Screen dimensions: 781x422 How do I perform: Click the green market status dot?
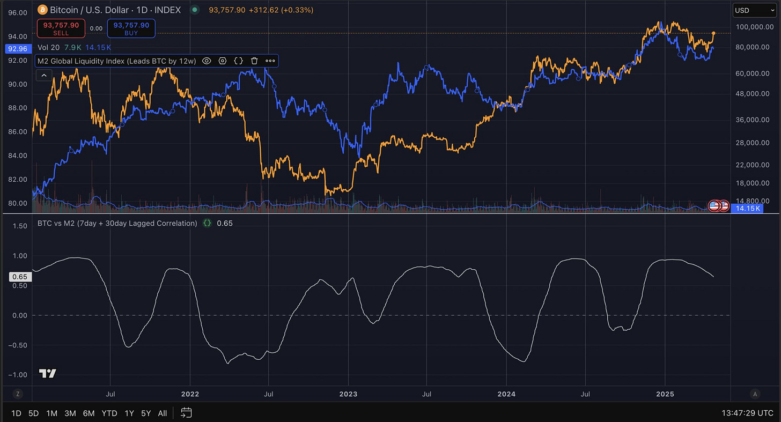click(195, 10)
